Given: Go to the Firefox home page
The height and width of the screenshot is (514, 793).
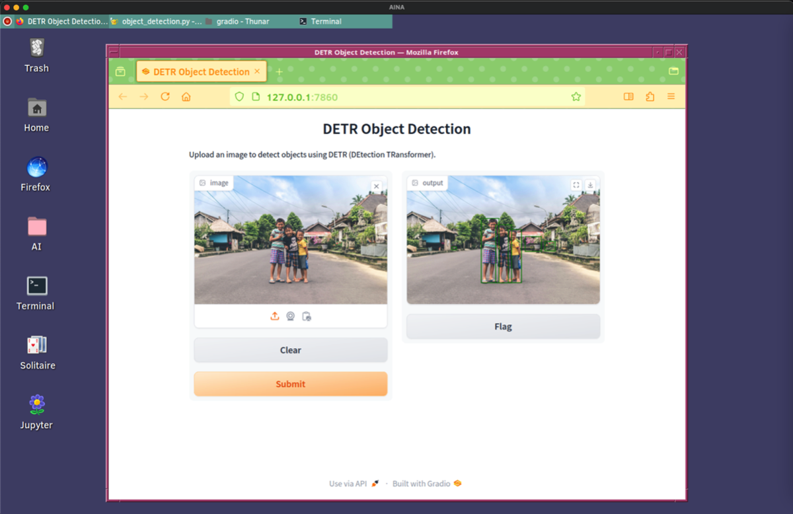Looking at the screenshot, I should click(x=186, y=97).
